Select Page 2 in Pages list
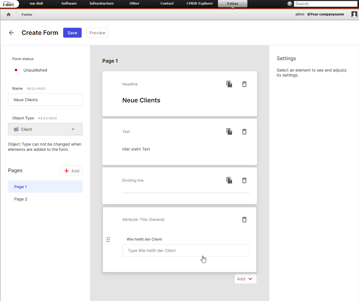 (x=21, y=199)
